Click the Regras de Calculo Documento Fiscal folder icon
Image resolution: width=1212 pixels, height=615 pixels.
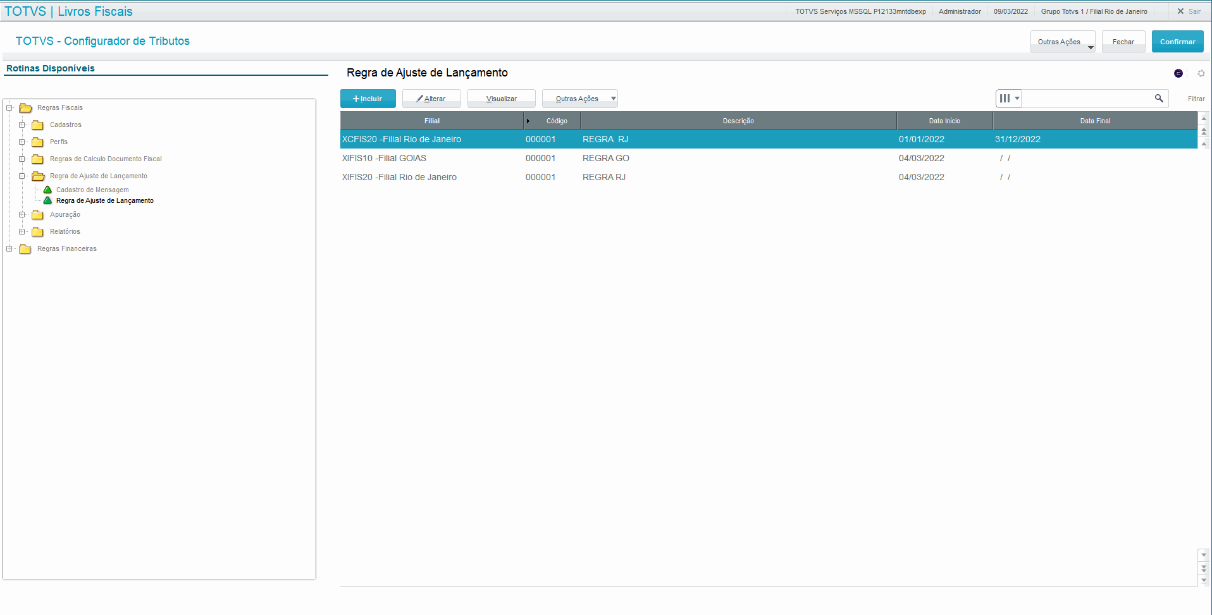click(38, 159)
